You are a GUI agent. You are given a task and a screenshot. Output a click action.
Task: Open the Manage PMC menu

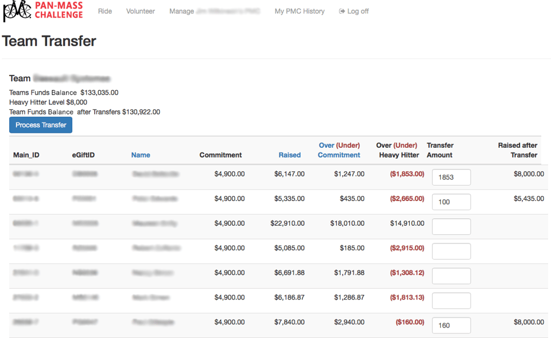click(215, 11)
